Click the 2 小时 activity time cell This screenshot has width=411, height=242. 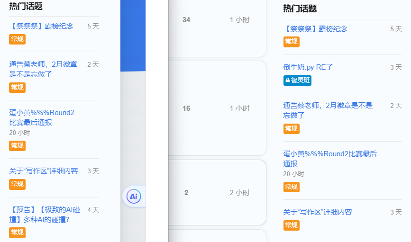pyautogui.click(x=239, y=192)
